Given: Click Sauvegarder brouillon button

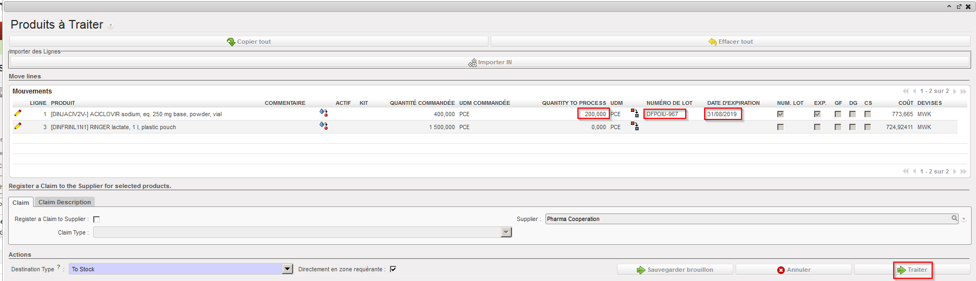Looking at the screenshot, I should (x=675, y=270).
